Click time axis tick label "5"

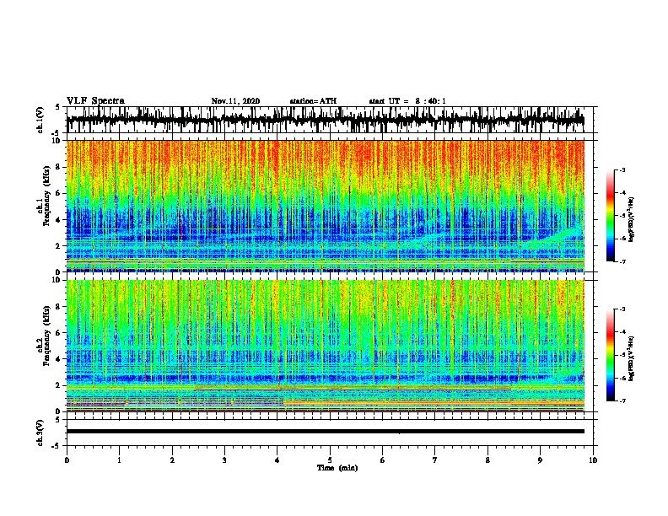[330, 460]
